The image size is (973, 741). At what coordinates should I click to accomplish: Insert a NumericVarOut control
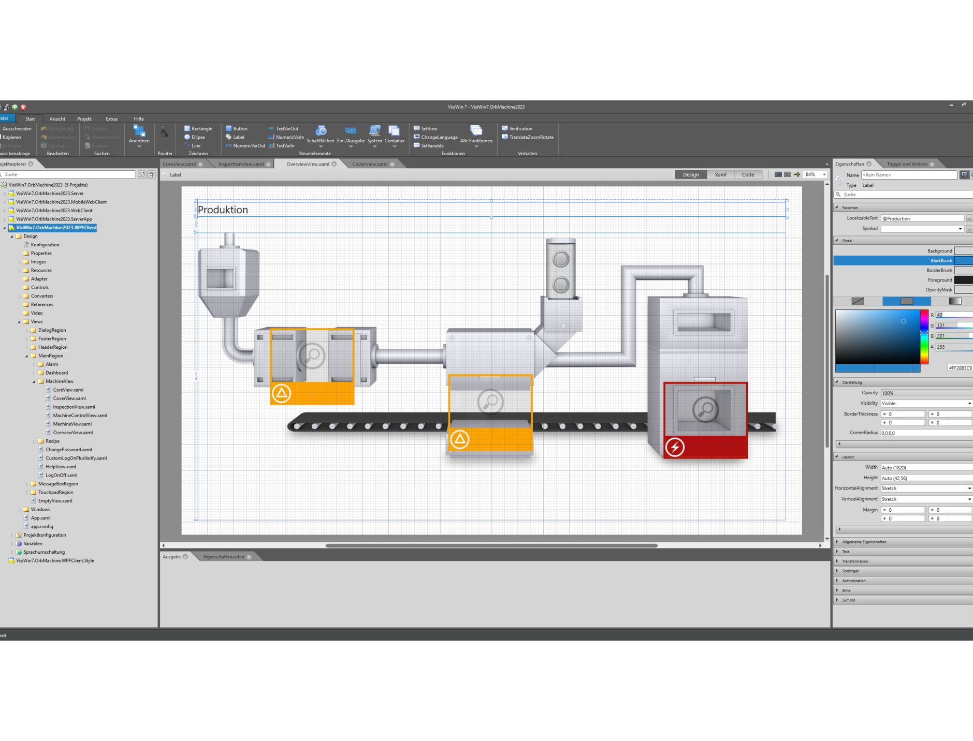[x=245, y=145]
